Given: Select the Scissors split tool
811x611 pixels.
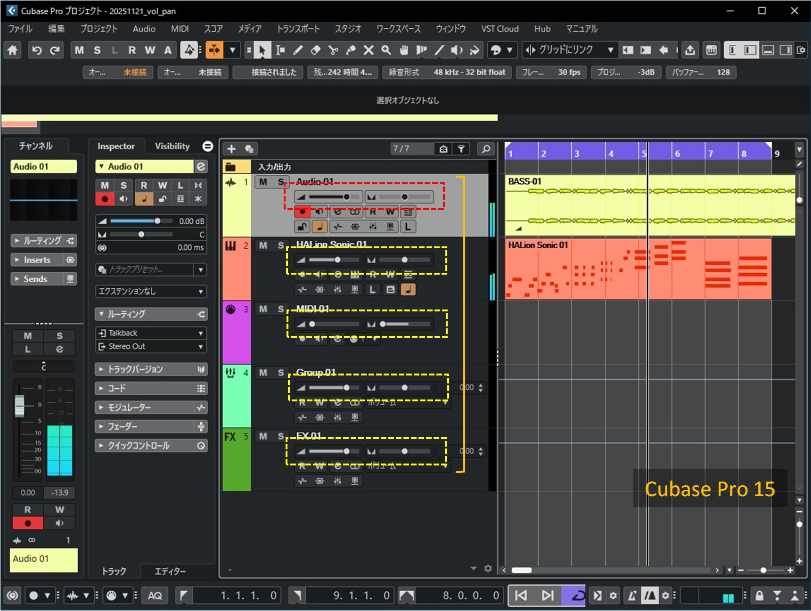Looking at the screenshot, I should [x=333, y=50].
